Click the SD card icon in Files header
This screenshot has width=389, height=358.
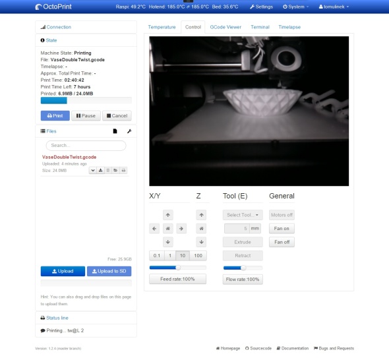[x=115, y=131]
